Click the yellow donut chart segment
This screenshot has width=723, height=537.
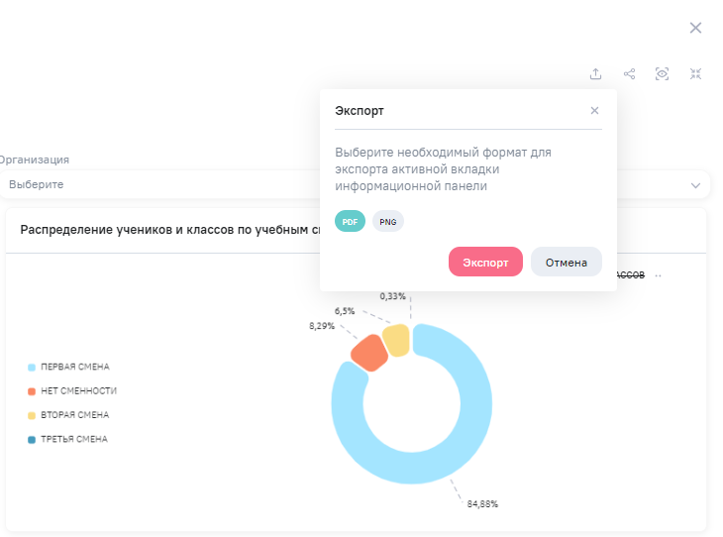pyautogui.click(x=396, y=339)
